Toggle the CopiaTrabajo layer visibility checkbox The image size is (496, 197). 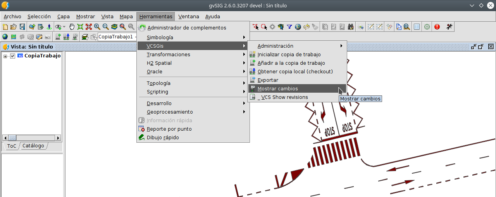tap(13, 56)
